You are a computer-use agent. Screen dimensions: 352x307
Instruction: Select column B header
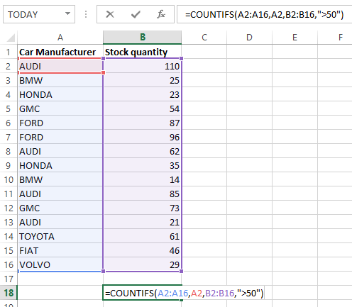143,37
